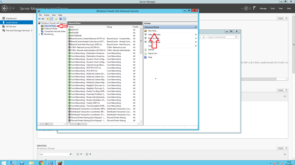The width and height of the screenshot is (295, 165).
Task: Open the firewall Help menu
Action: [60, 15]
